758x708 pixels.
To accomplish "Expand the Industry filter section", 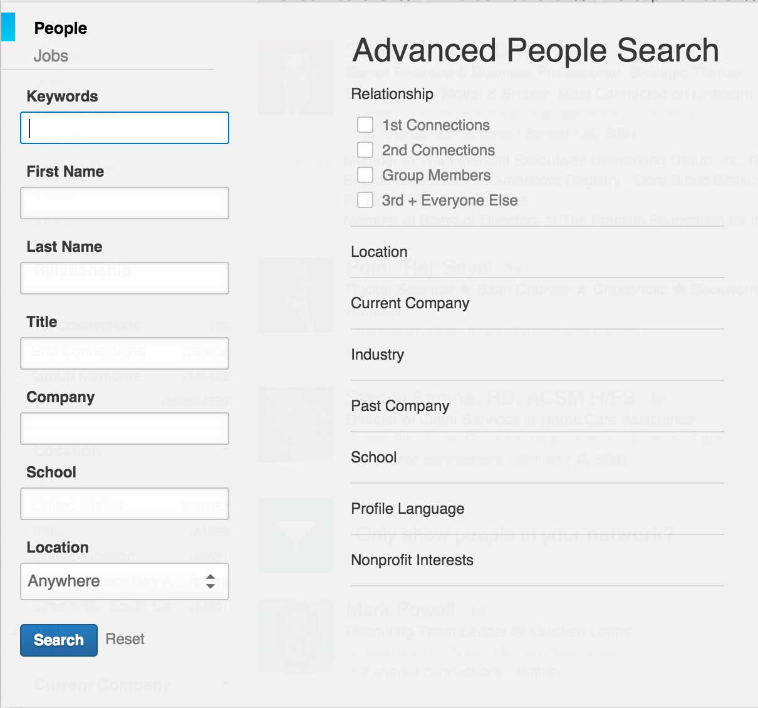I will click(377, 355).
